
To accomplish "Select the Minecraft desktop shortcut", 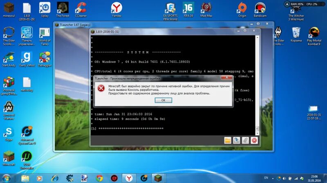I will 9,159.
